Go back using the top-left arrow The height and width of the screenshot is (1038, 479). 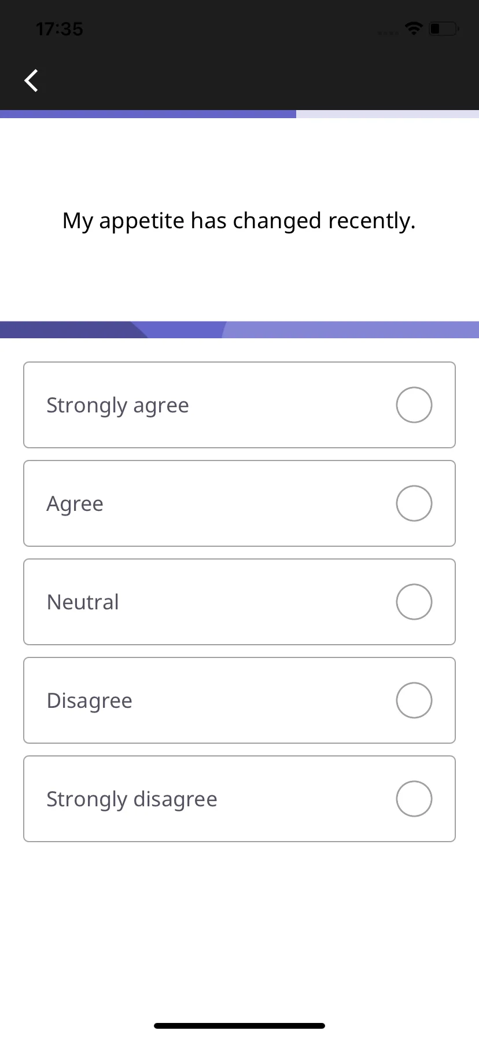pos(31,81)
